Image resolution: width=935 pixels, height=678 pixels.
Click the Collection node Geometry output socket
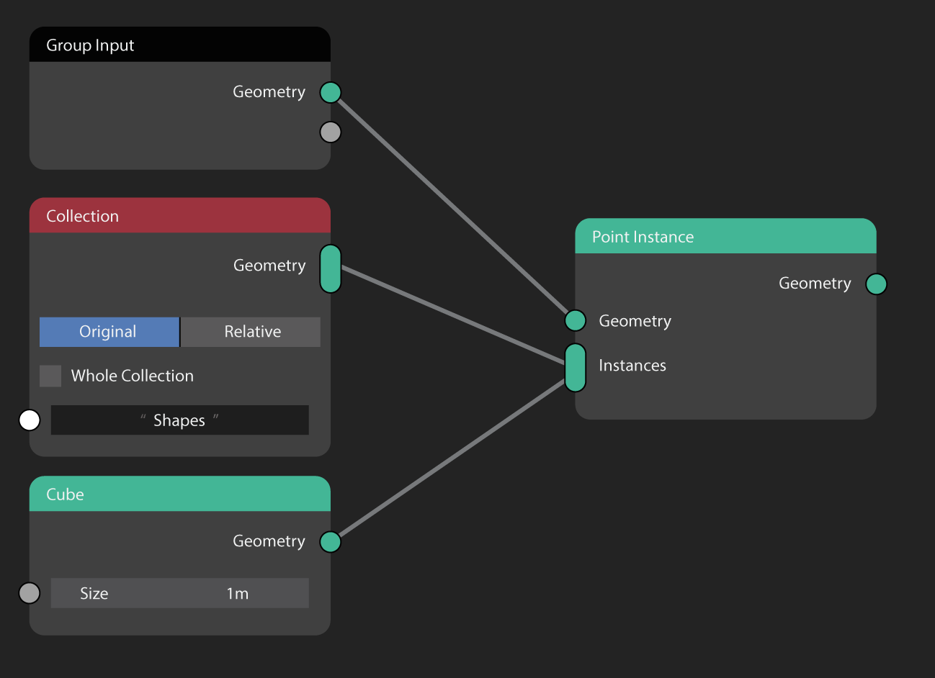click(x=330, y=268)
